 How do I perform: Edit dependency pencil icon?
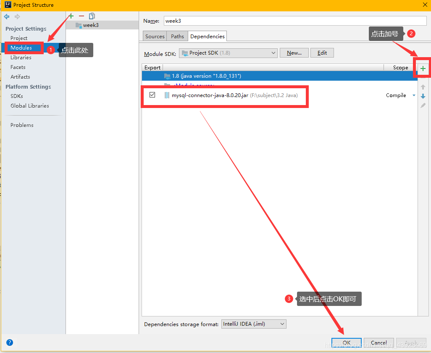pyautogui.click(x=423, y=105)
